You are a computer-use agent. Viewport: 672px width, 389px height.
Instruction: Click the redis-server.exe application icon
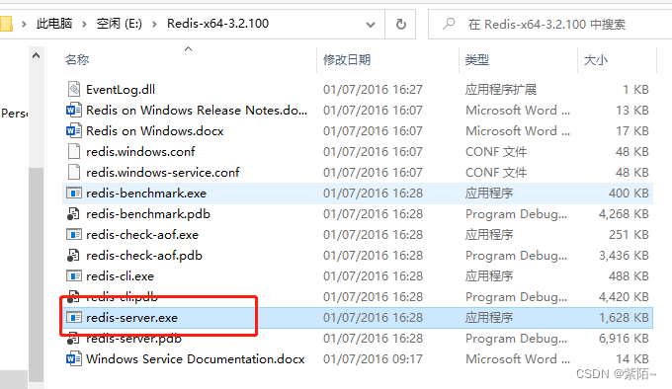(74, 318)
